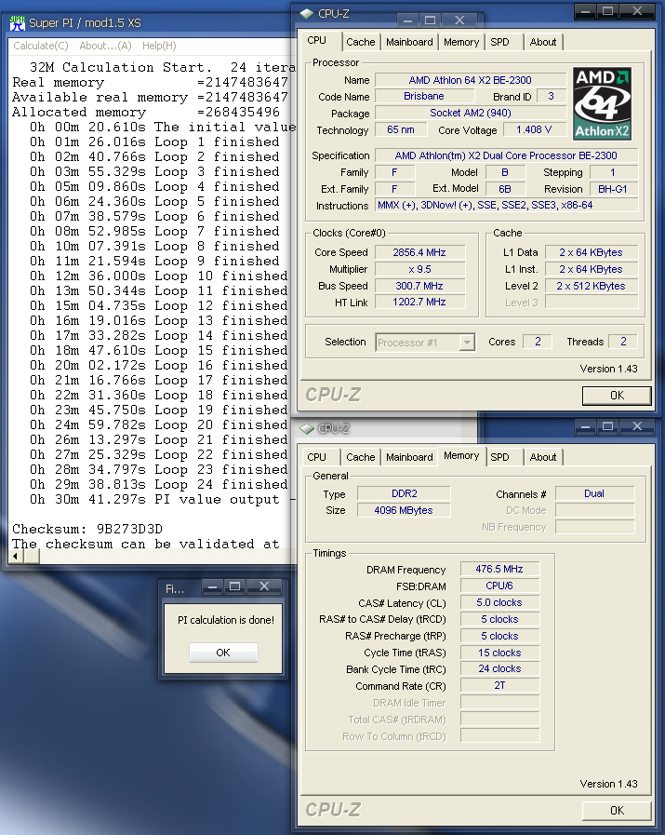Image resolution: width=665 pixels, height=835 pixels.
Task: Click the Checksum: 9B273D3D line in Super PI
Action: pos(87,530)
